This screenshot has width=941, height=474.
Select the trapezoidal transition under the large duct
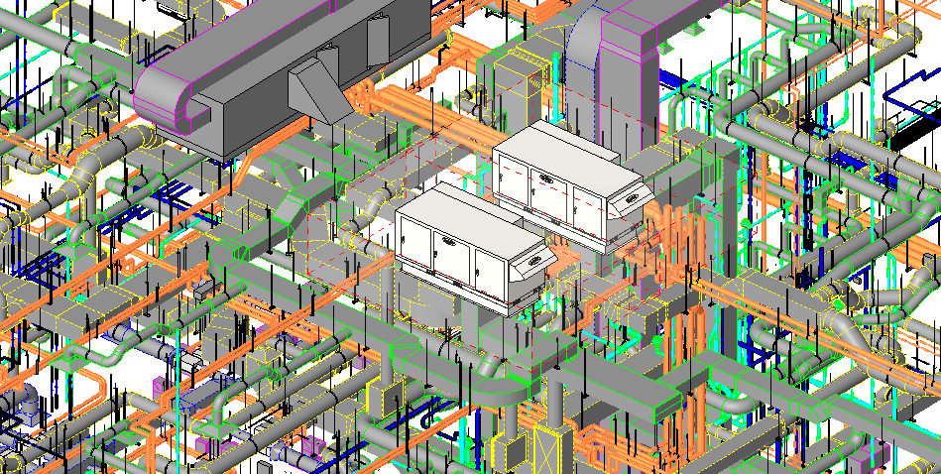318,87
